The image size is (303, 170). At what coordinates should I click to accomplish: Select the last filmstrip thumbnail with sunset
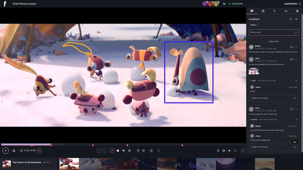click(x=265, y=164)
